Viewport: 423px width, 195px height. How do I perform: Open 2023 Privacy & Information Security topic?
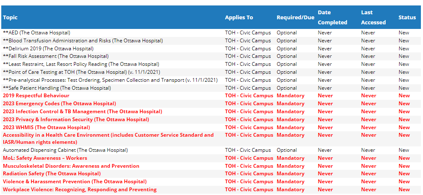76,120
